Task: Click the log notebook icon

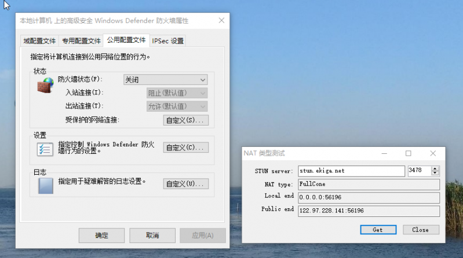Action: [45, 186]
